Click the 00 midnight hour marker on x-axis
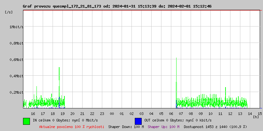The width and height of the screenshot is (263, 131). click(x=112, y=113)
